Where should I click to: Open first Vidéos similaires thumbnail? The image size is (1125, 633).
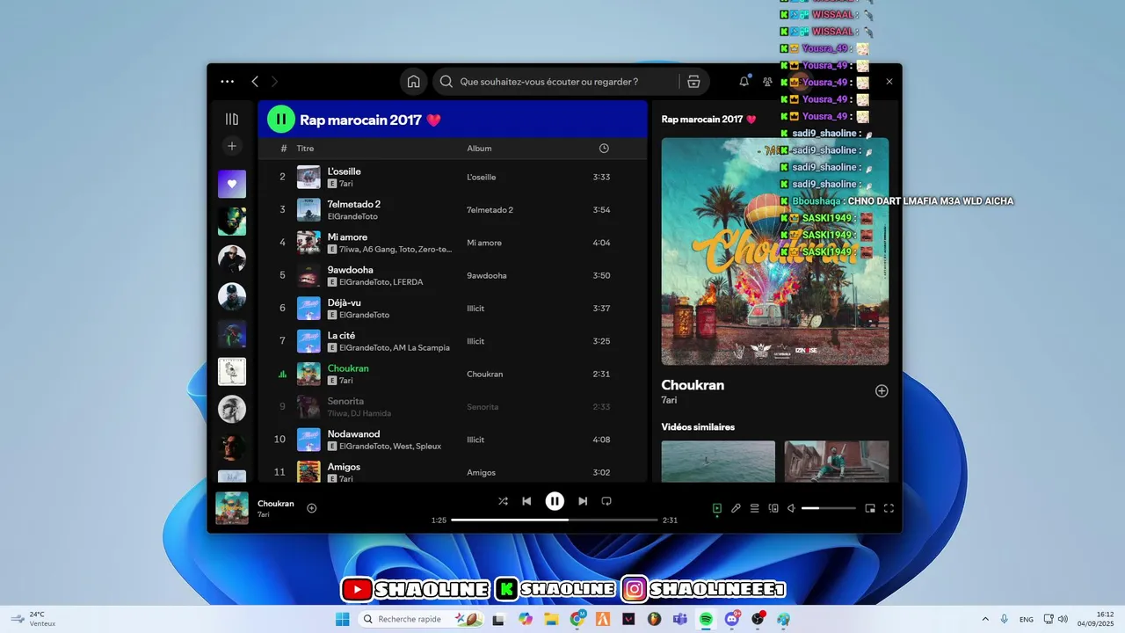718,462
